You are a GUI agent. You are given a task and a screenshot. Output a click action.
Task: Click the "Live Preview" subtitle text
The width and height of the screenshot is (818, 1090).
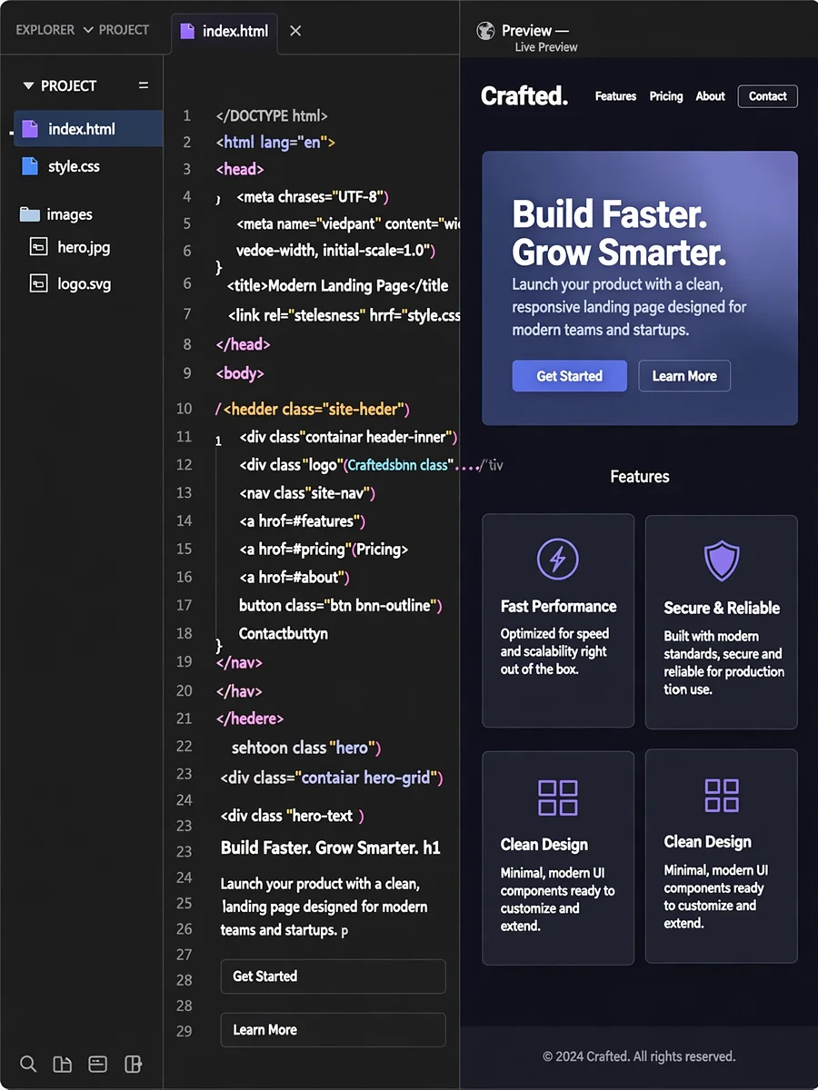coord(546,47)
